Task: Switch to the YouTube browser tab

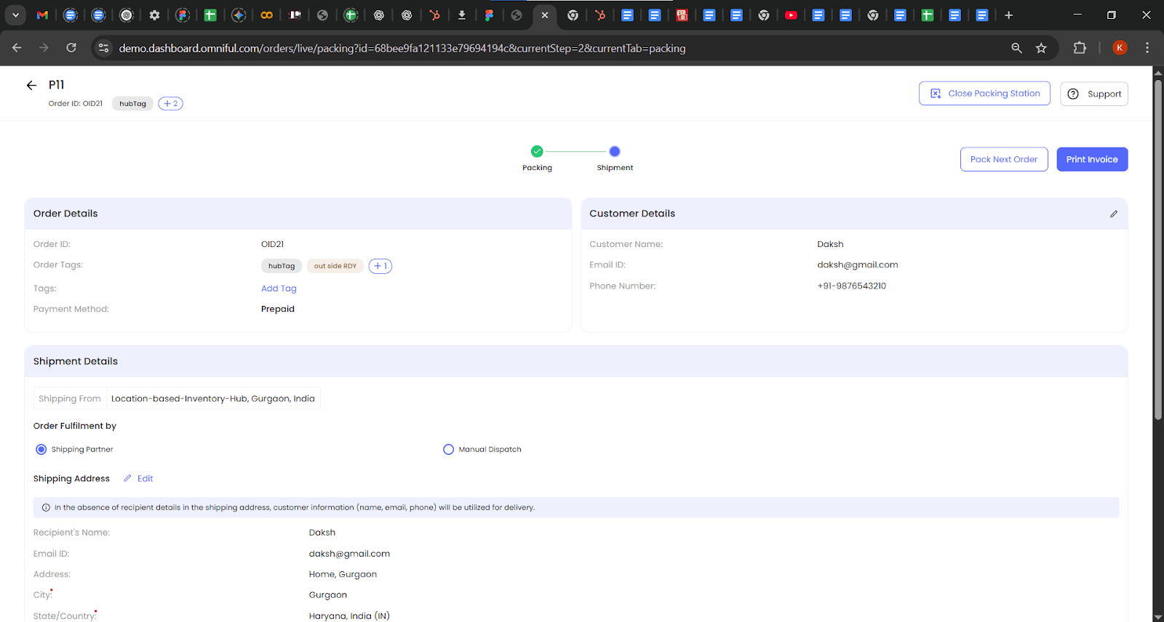Action: click(x=791, y=15)
